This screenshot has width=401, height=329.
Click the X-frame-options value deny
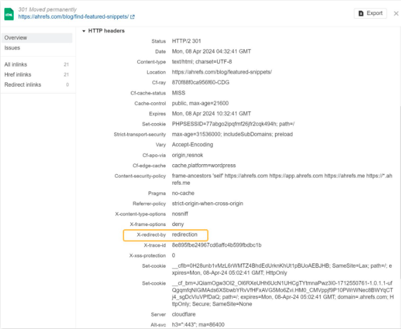pyautogui.click(x=178, y=225)
